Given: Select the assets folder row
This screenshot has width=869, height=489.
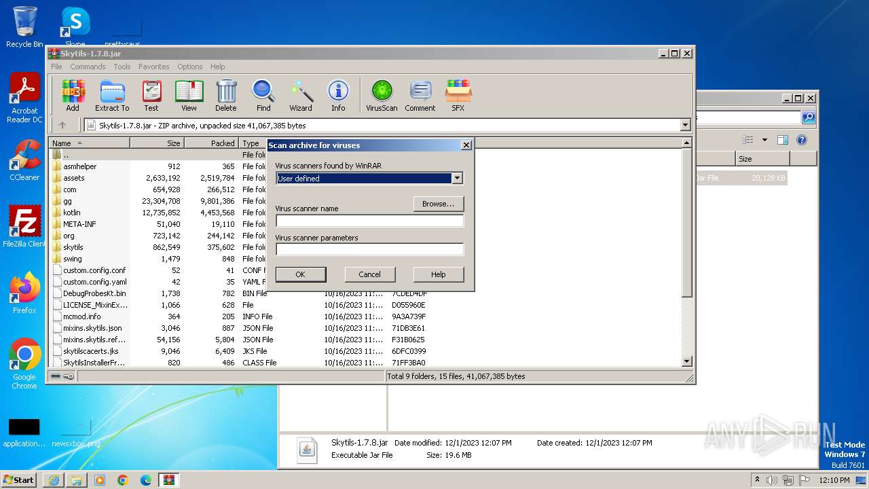Looking at the screenshot, I should tap(74, 178).
